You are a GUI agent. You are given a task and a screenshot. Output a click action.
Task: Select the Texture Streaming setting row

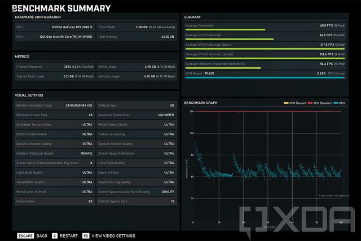pos(137,134)
